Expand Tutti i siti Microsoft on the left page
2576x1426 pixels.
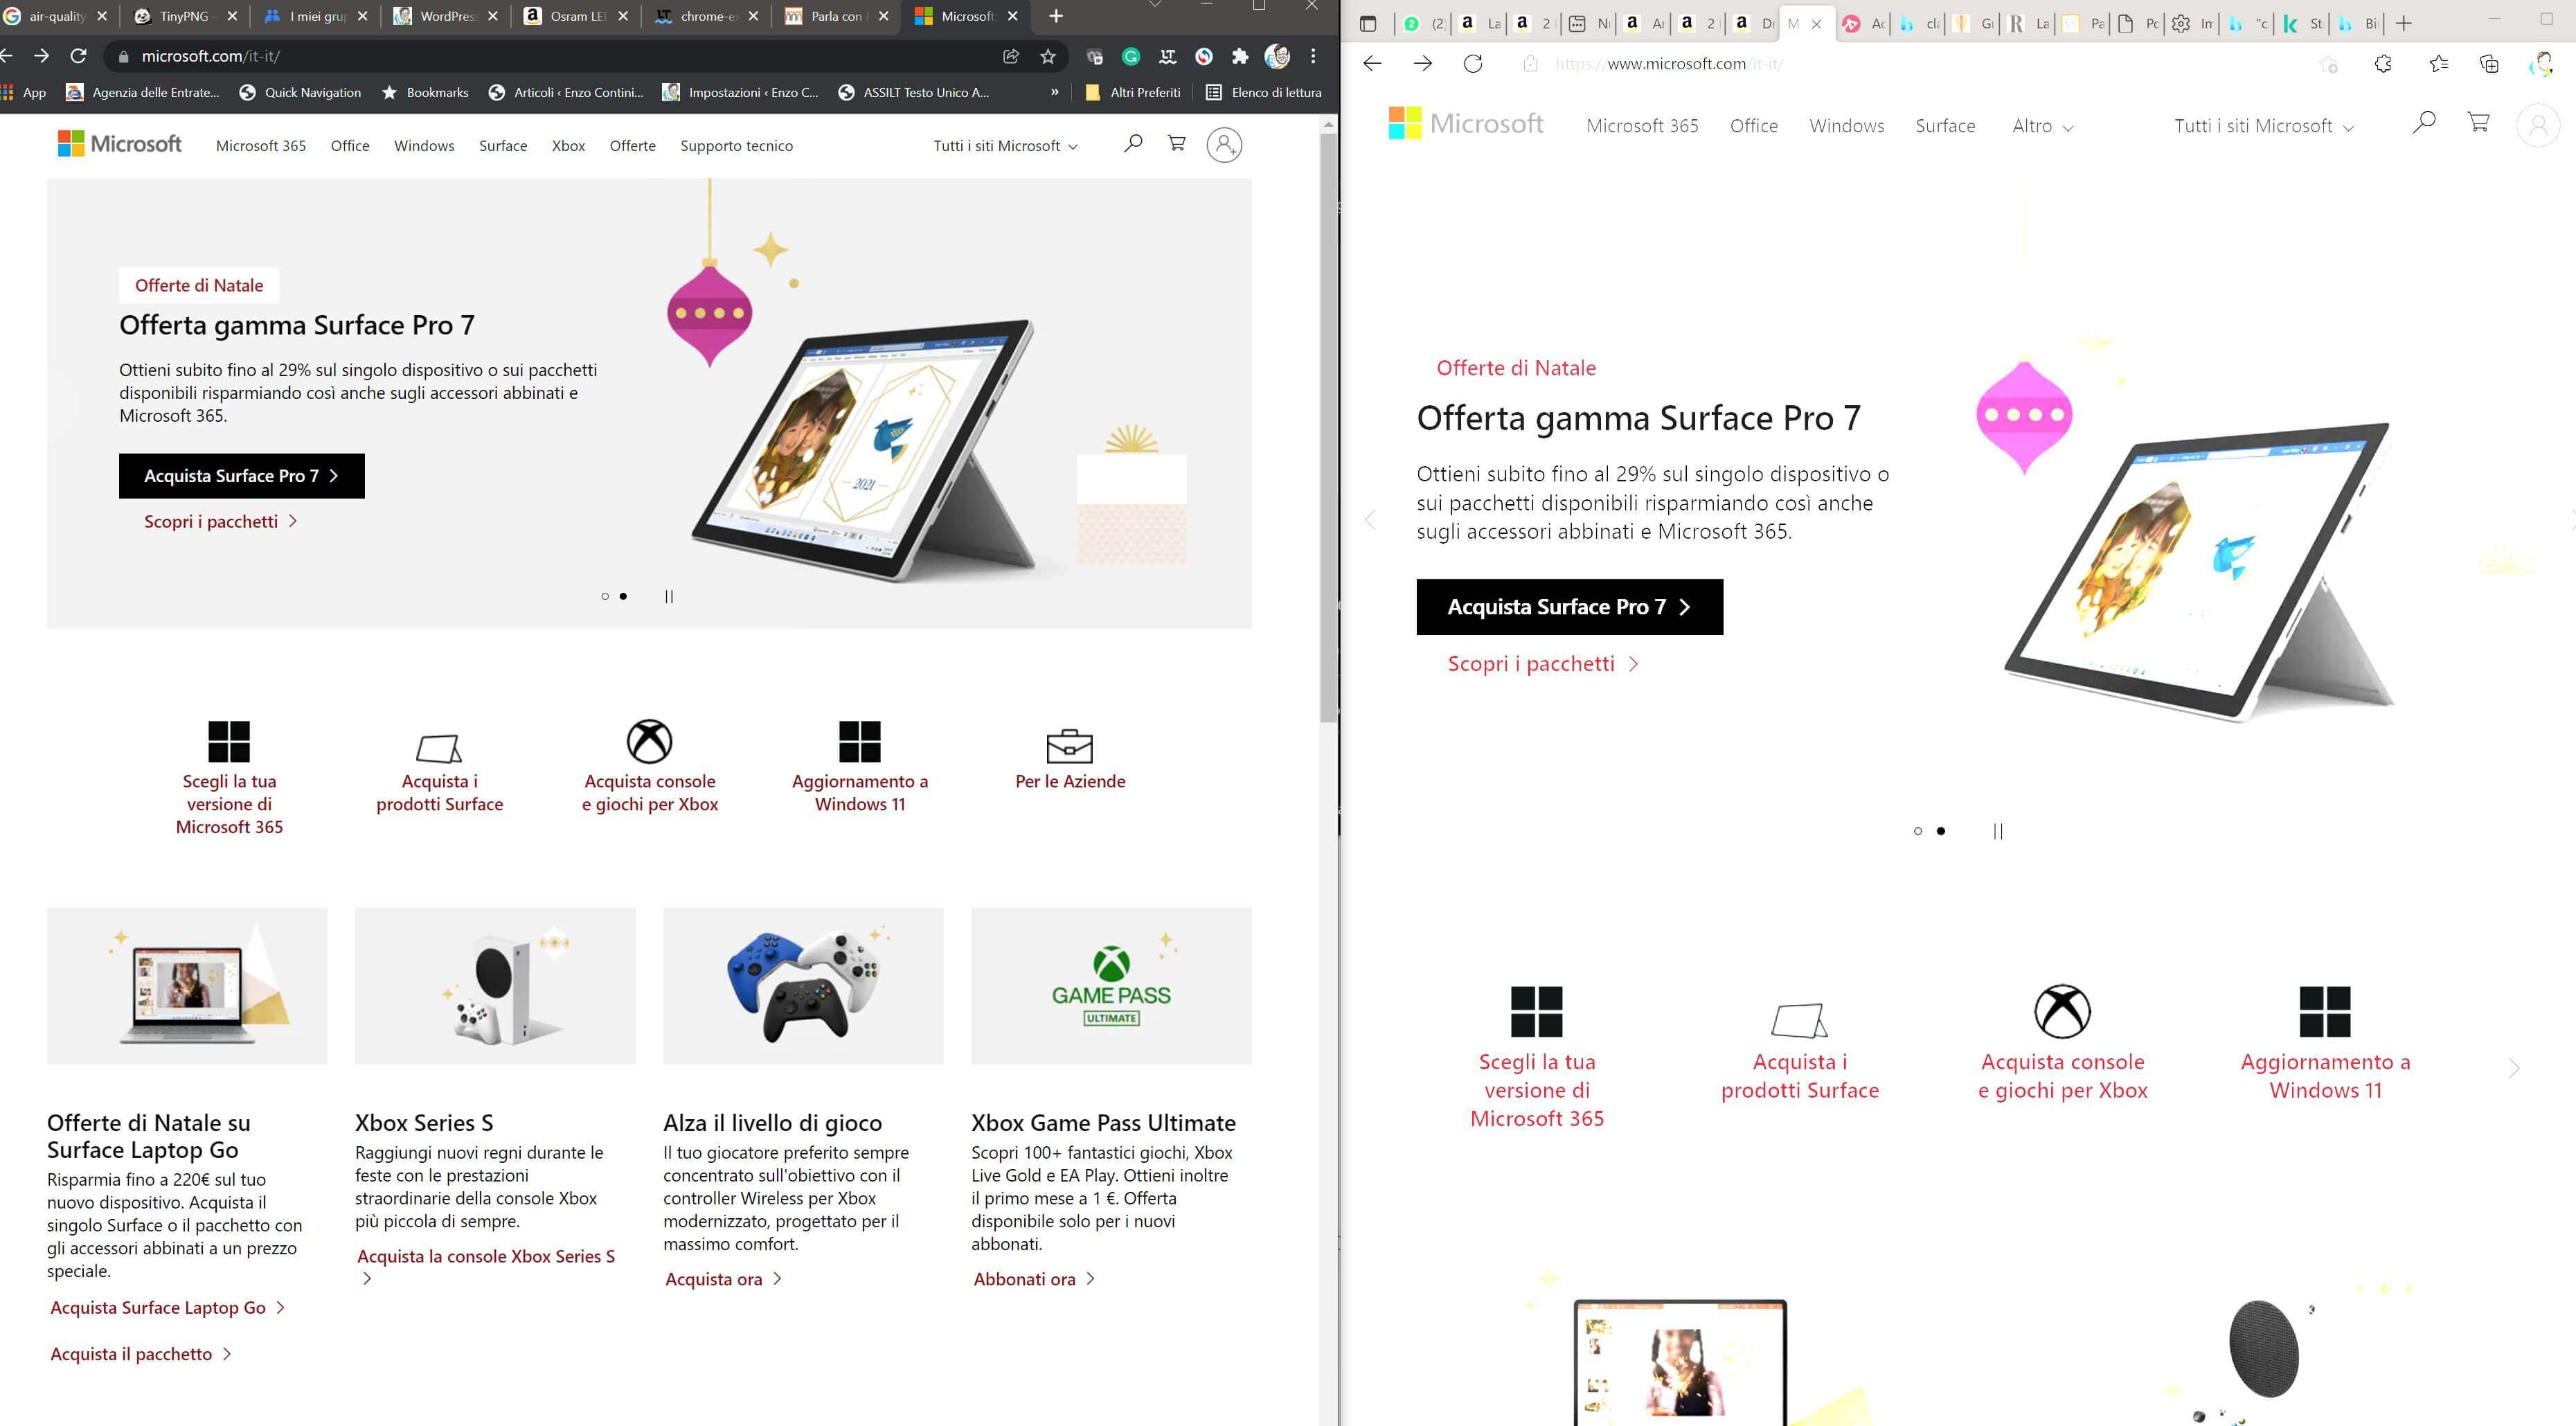(x=1005, y=146)
